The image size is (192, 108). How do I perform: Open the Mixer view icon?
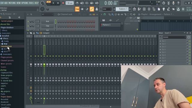pyautogui.click(x=149, y=9)
